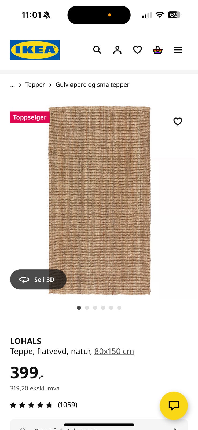Open the account profile icon
198x430 pixels.
pos(117,50)
